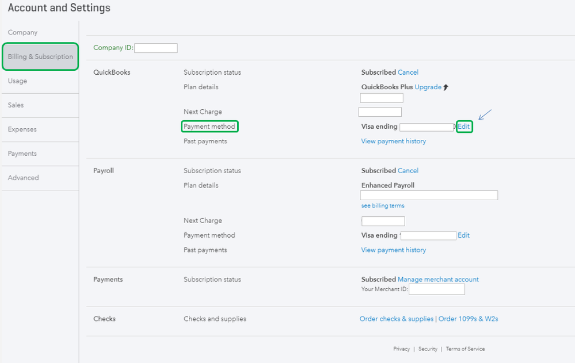The width and height of the screenshot is (575, 363).
Task: Click the QuickBooks Next Charge value box
Action: tap(380, 112)
